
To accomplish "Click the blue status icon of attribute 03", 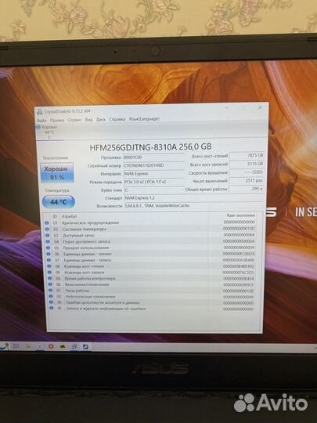I will point(48,235).
